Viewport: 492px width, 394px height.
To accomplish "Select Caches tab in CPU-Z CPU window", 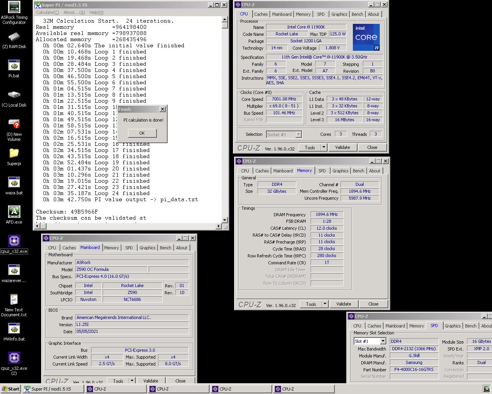I will (261, 14).
